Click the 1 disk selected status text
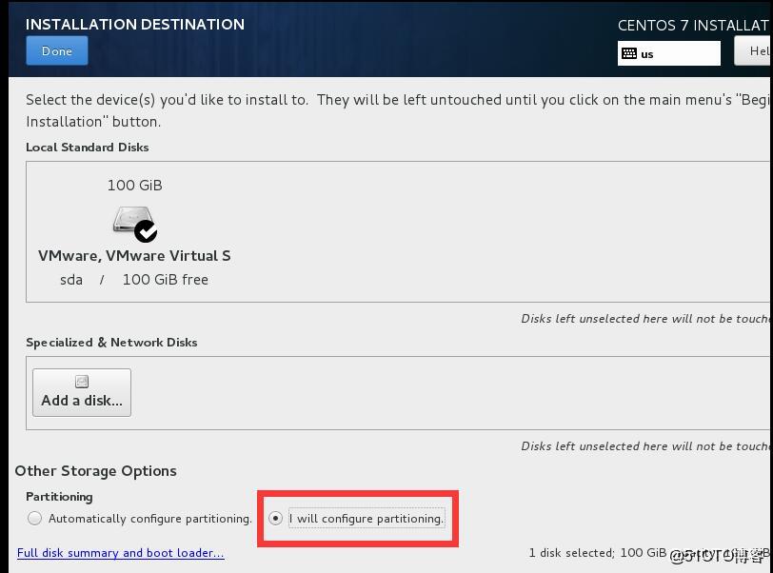 pos(571,553)
